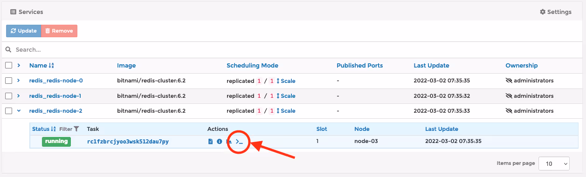Screen dimensions: 586x177
Task: Toggle the select-all services checkbox
Action: tap(9, 66)
